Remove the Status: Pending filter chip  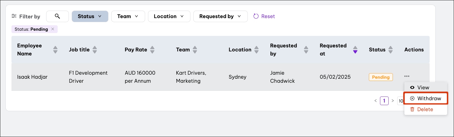[53, 29]
